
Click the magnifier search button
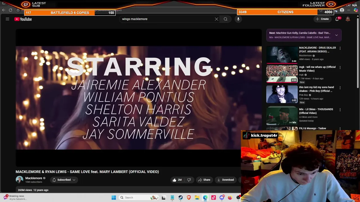click(226, 19)
